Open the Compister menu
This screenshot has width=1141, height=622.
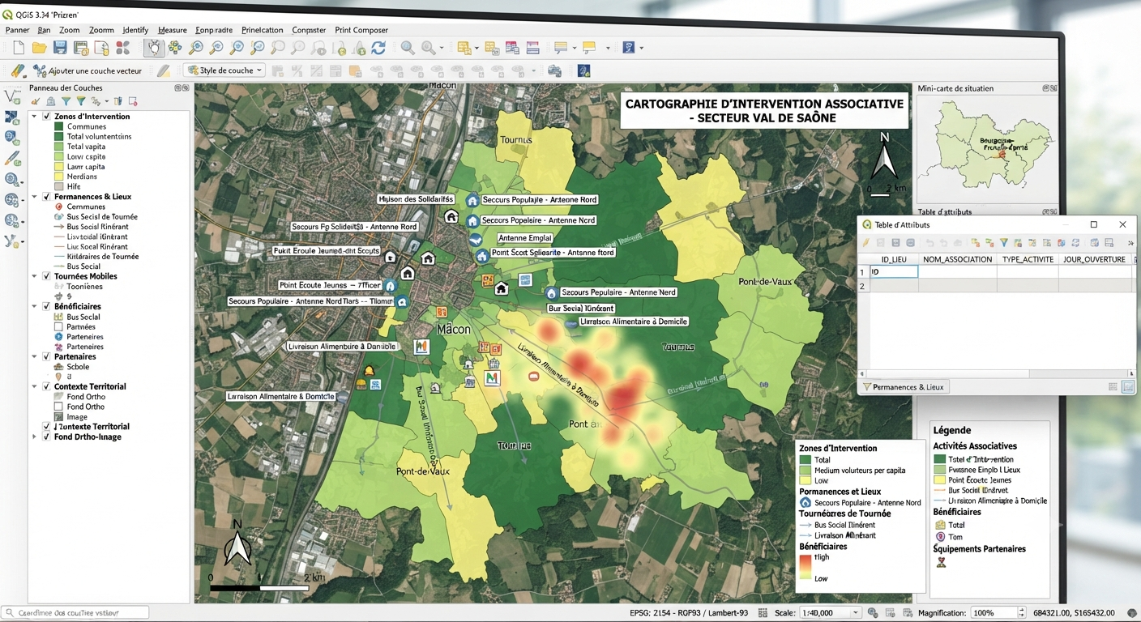coord(309,30)
